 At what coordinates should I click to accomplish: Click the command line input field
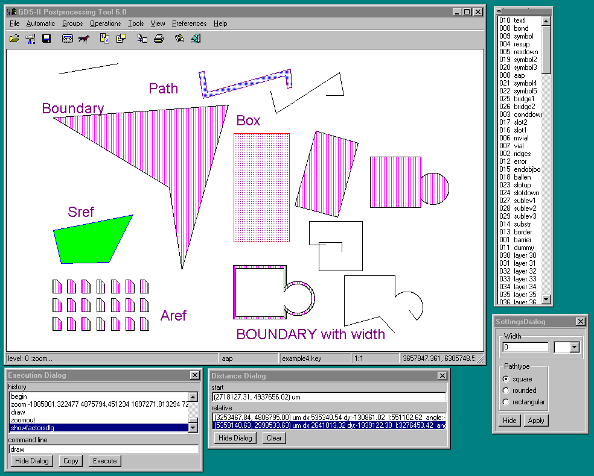[103, 449]
